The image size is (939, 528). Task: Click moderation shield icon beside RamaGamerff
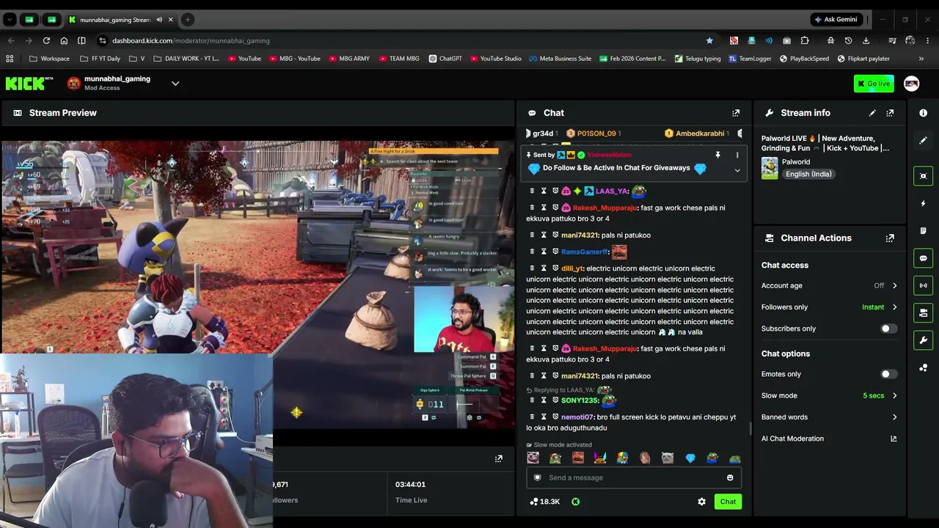(555, 252)
